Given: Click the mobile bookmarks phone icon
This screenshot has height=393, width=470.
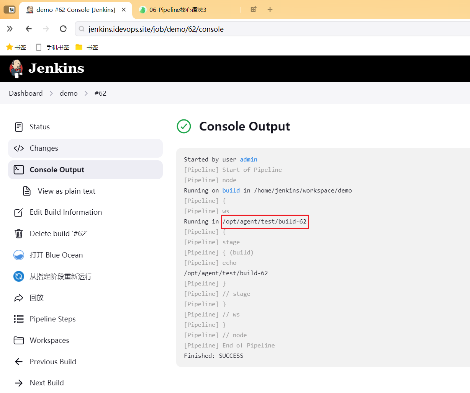Looking at the screenshot, I should point(38,47).
